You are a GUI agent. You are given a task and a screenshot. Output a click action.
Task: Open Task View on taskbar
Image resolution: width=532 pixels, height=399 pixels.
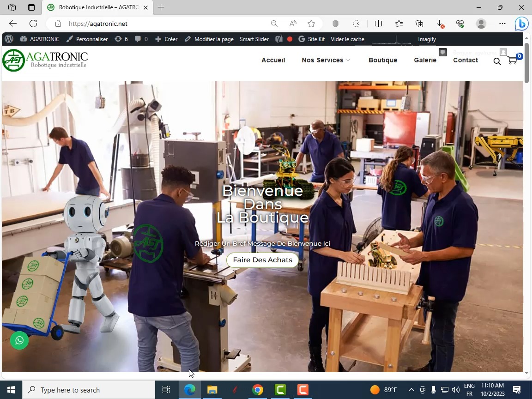pos(166,390)
